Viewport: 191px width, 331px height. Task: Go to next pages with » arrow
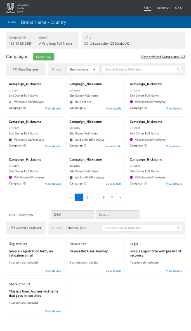point(120,197)
